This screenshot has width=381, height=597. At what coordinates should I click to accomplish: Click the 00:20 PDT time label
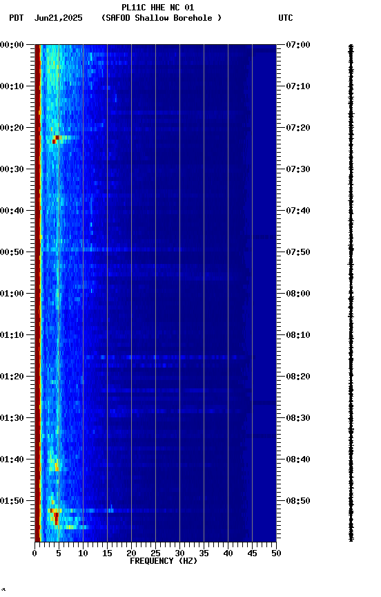(x=12, y=128)
